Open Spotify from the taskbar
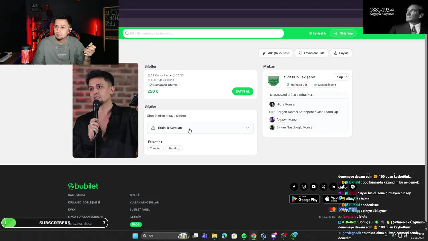 coord(244,236)
